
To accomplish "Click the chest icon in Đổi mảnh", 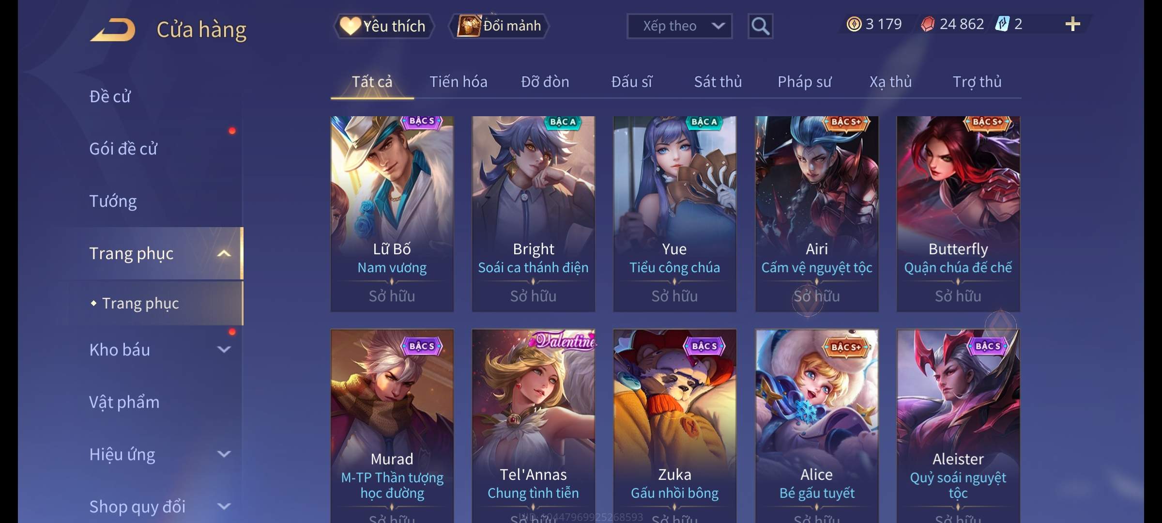I will (469, 26).
